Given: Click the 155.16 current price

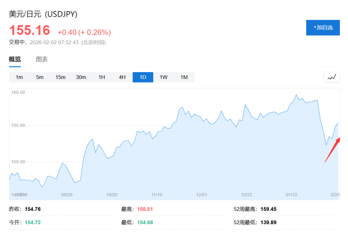Looking at the screenshot, I should [x=30, y=31].
